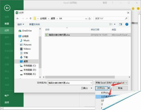This screenshot has height=110, width=141.
Task: Click the navigation pane vertical scrollbar
Action: click(40, 52)
